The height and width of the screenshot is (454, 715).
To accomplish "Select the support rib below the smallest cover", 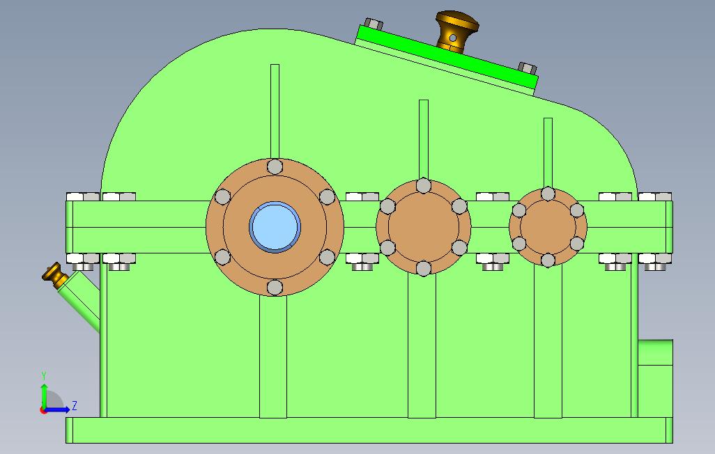I will pyautogui.click(x=548, y=342).
